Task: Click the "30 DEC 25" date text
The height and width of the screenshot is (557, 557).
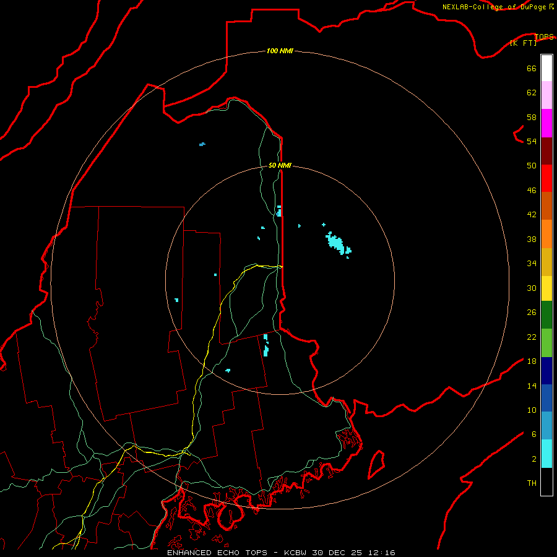Action: pos(337,553)
